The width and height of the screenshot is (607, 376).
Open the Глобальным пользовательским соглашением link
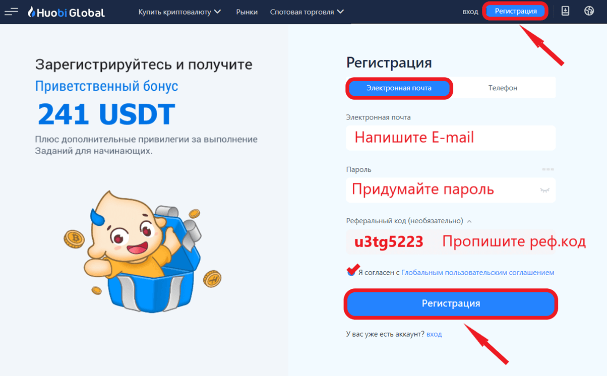[477, 272]
